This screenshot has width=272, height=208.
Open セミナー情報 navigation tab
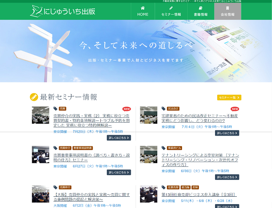pos(171,11)
